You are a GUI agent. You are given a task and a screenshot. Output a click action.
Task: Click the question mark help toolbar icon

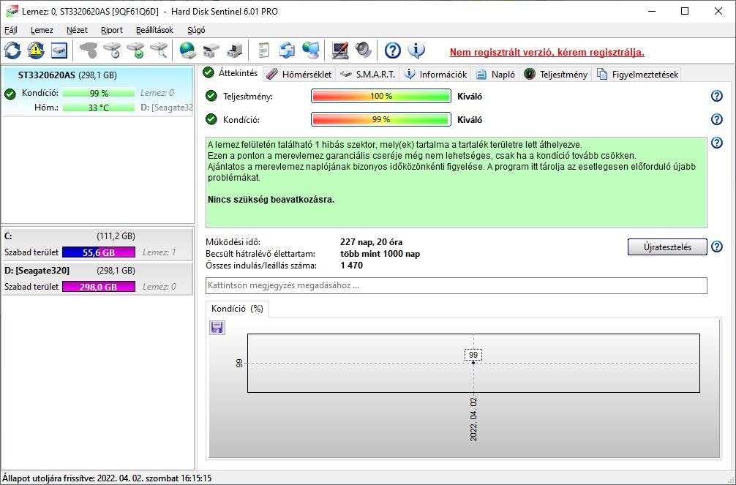tap(392, 50)
